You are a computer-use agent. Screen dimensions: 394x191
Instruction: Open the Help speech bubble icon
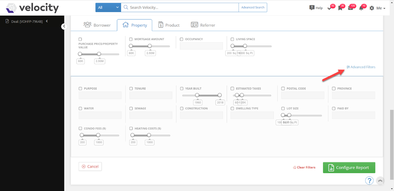point(312,8)
